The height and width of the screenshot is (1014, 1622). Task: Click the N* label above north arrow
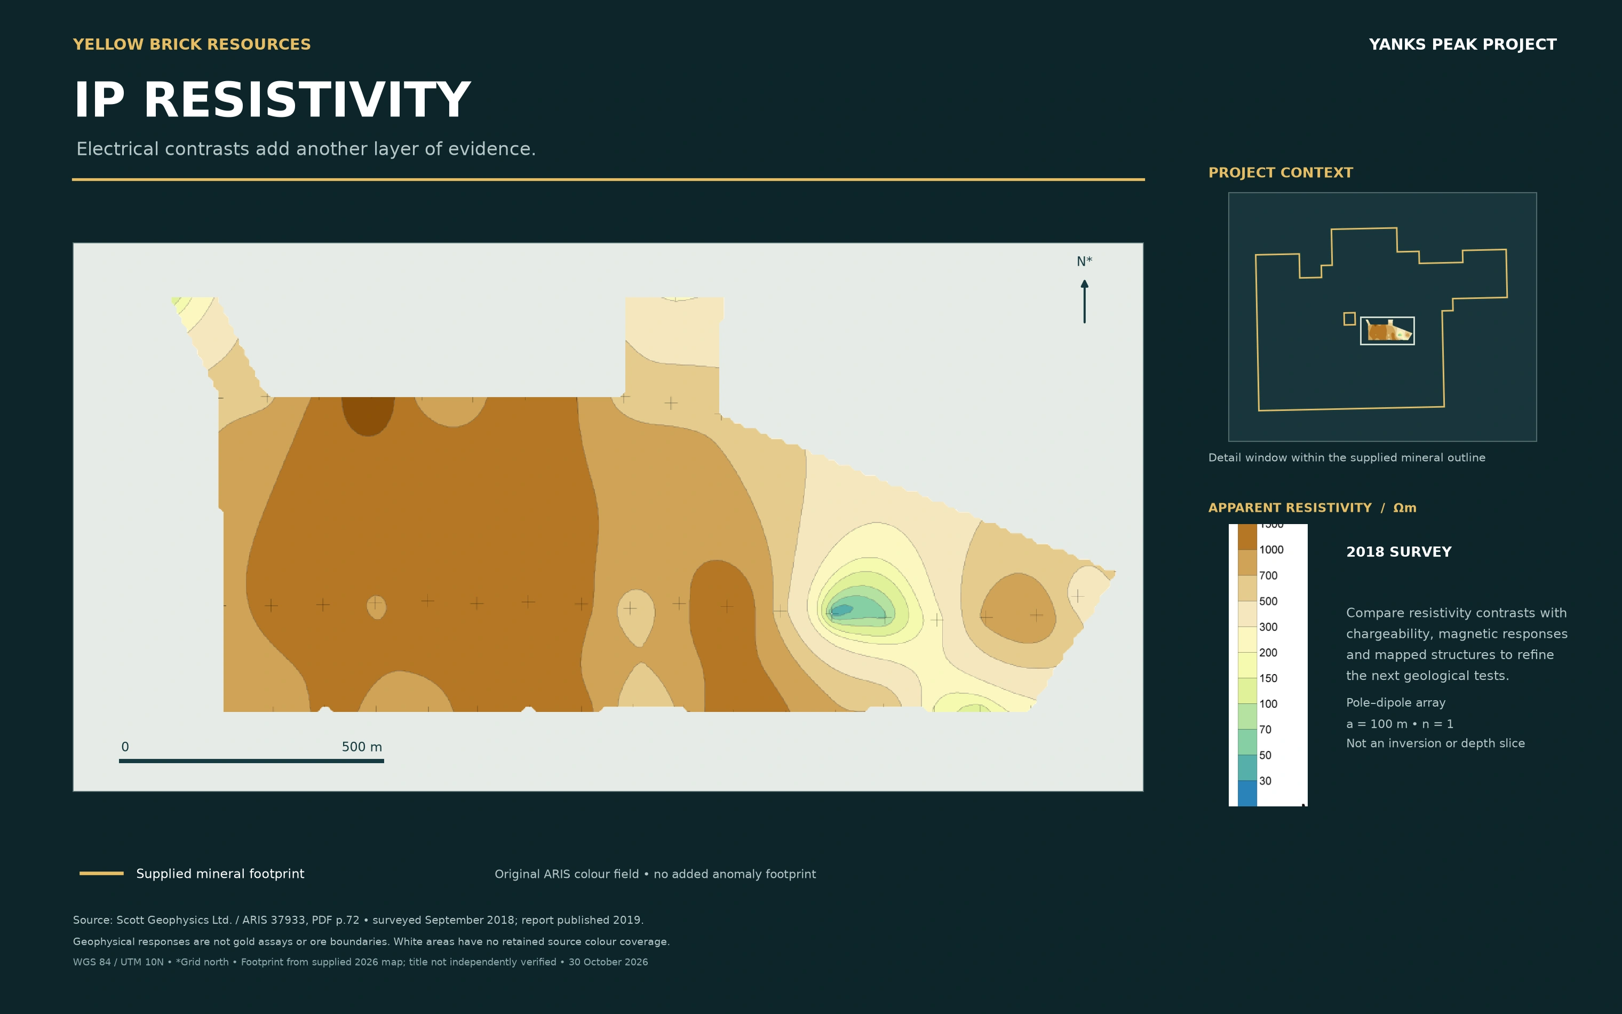(x=1085, y=262)
